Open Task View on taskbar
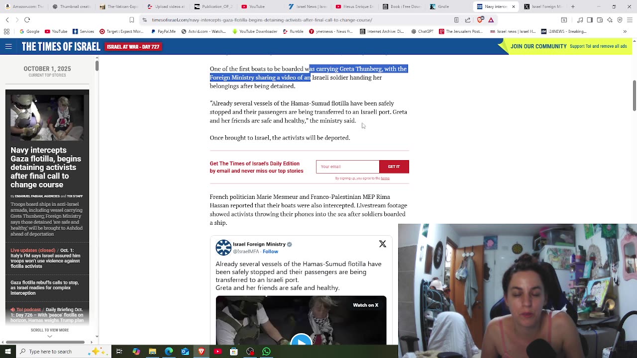637x358 pixels. 119,352
